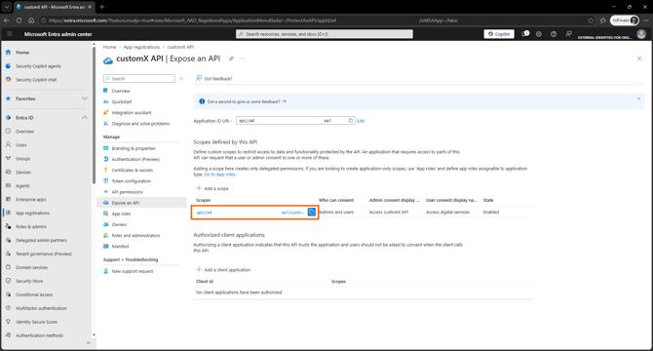Click the top search resources box
This screenshot has height=351, width=653.
pos(325,34)
